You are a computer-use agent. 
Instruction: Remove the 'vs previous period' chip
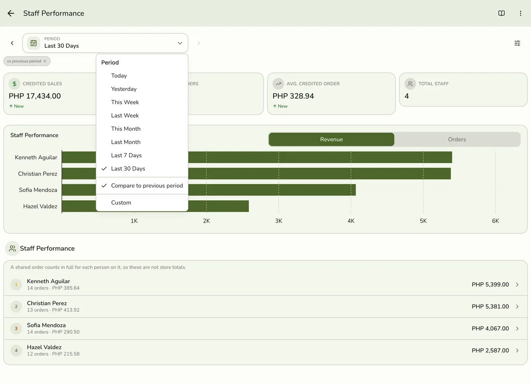pyautogui.click(x=45, y=61)
